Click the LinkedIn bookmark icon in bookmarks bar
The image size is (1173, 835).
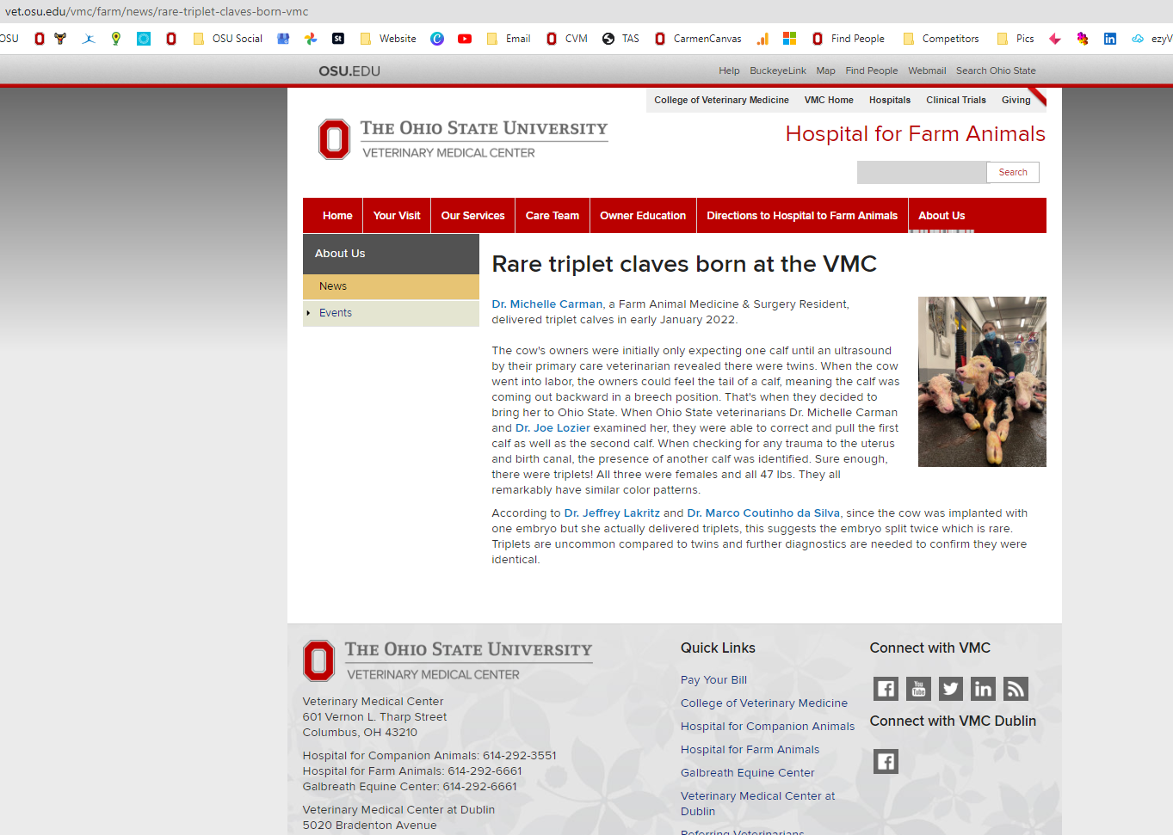pos(1110,39)
